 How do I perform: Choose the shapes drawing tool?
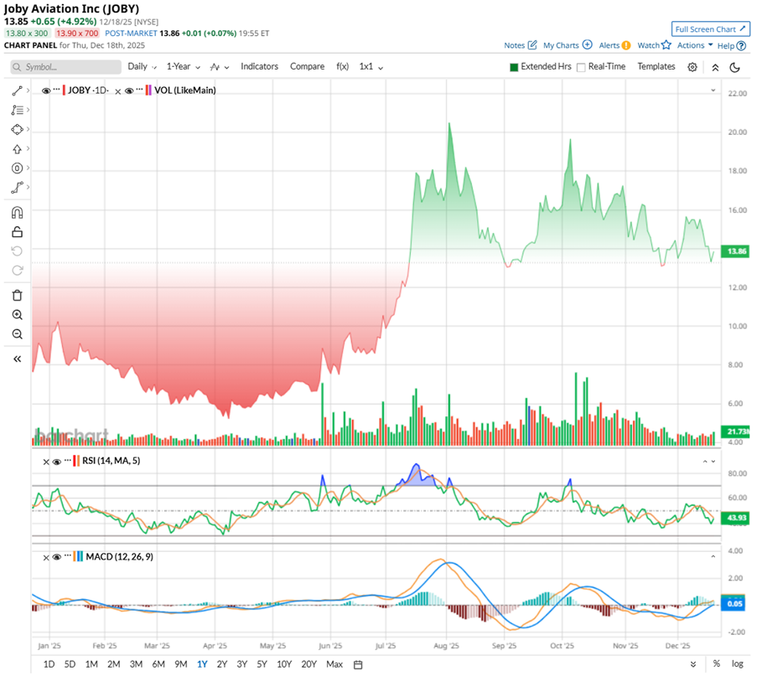[x=17, y=129]
